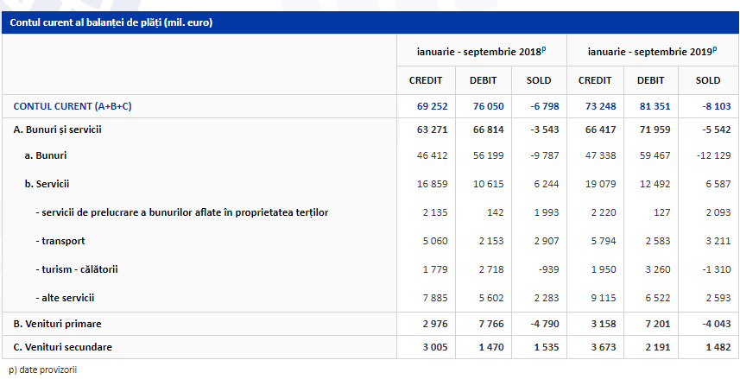
Task: Select the 3 211 transport balance
Action: [x=718, y=241]
